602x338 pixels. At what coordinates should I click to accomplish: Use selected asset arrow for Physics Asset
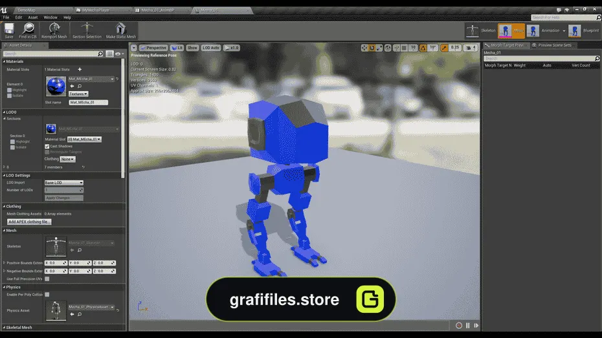[x=72, y=314]
